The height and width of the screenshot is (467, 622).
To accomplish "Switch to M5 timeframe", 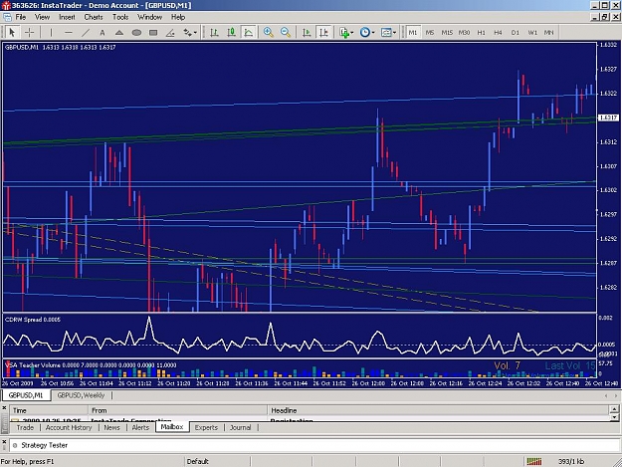I will click(x=430, y=33).
